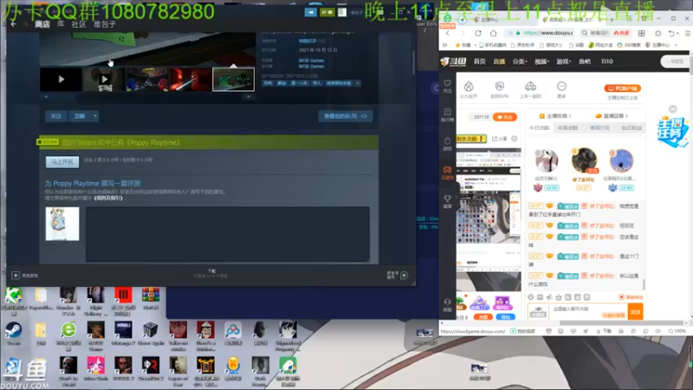Click the add game plus icon in Steam
The image size is (693, 390).
(x=16, y=276)
